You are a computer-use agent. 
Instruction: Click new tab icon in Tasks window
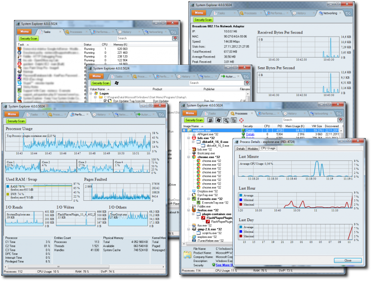tap(173, 32)
